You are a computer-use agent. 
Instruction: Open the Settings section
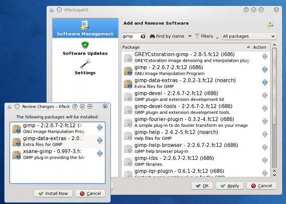(x=85, y=67)
